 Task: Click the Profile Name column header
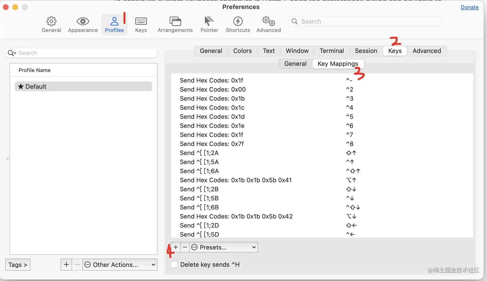coord(83,70)
